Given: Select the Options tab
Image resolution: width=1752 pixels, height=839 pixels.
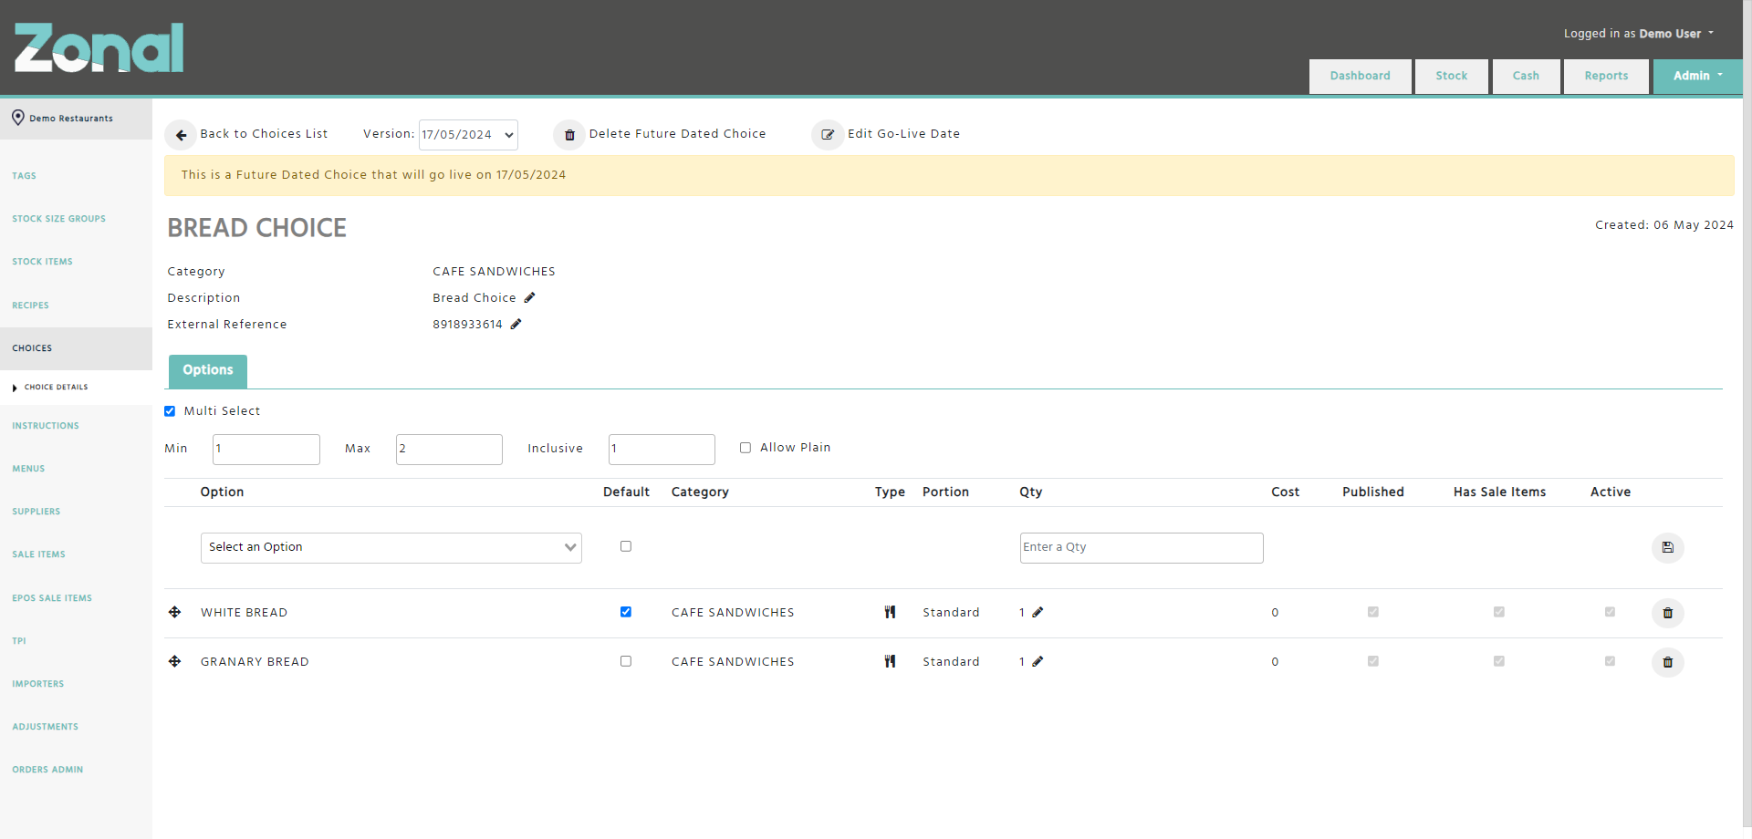Looking at the screenshot, I should pos(208,370).
